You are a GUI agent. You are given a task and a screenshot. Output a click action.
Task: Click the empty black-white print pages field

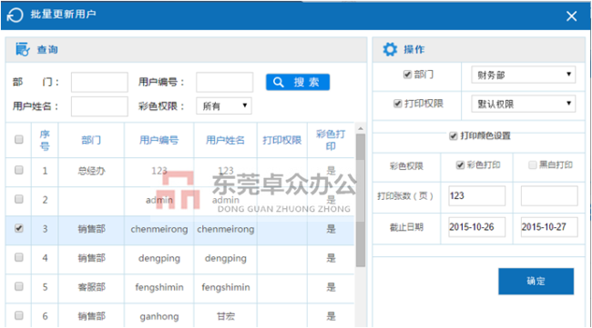549,196
